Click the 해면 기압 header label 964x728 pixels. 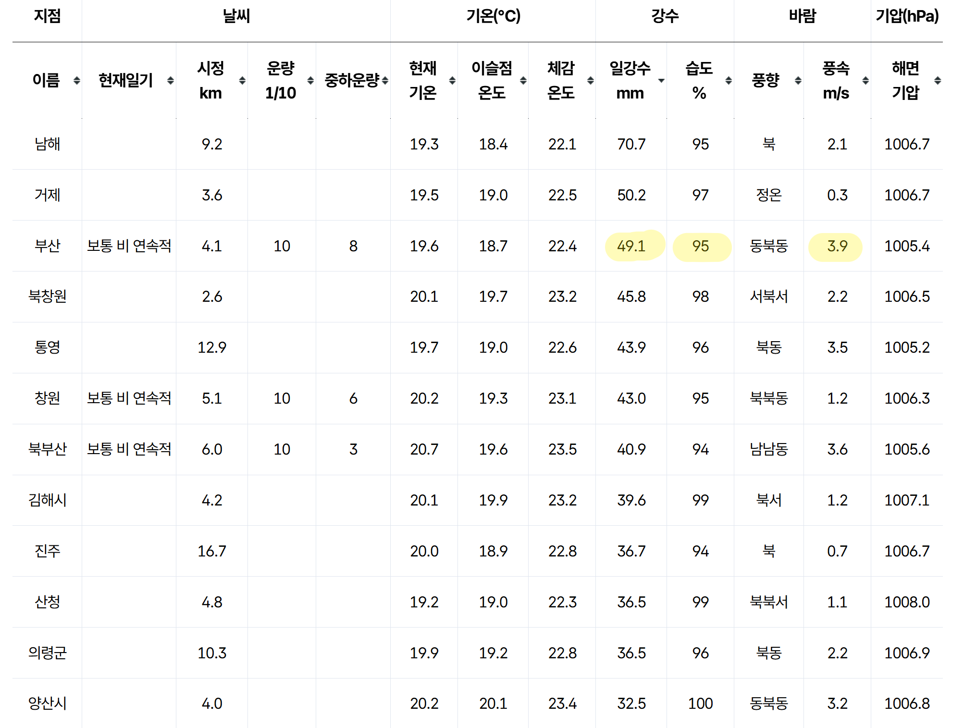coord(906,80)
